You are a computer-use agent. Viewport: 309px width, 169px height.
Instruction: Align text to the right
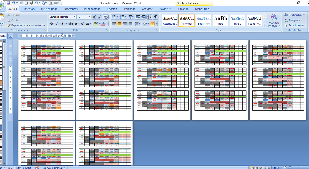[125, 24]
